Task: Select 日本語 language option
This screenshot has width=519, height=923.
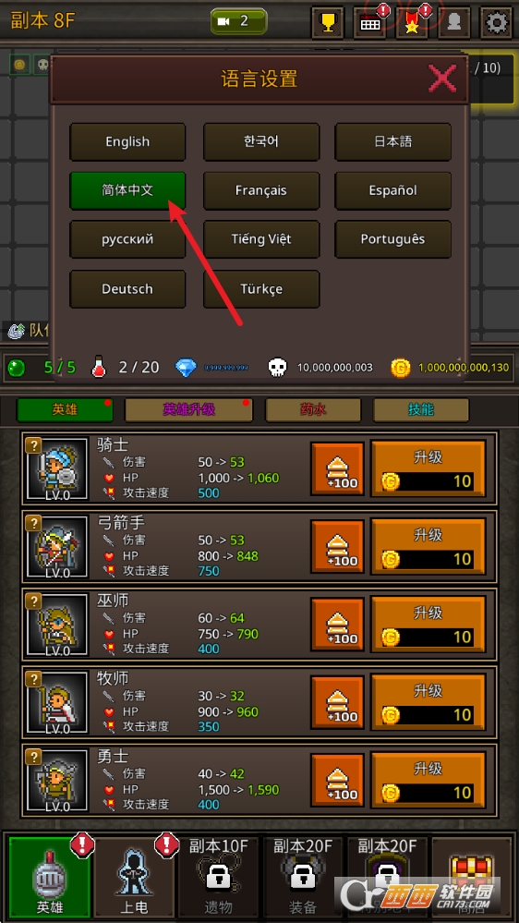Action: pos(393,142)
